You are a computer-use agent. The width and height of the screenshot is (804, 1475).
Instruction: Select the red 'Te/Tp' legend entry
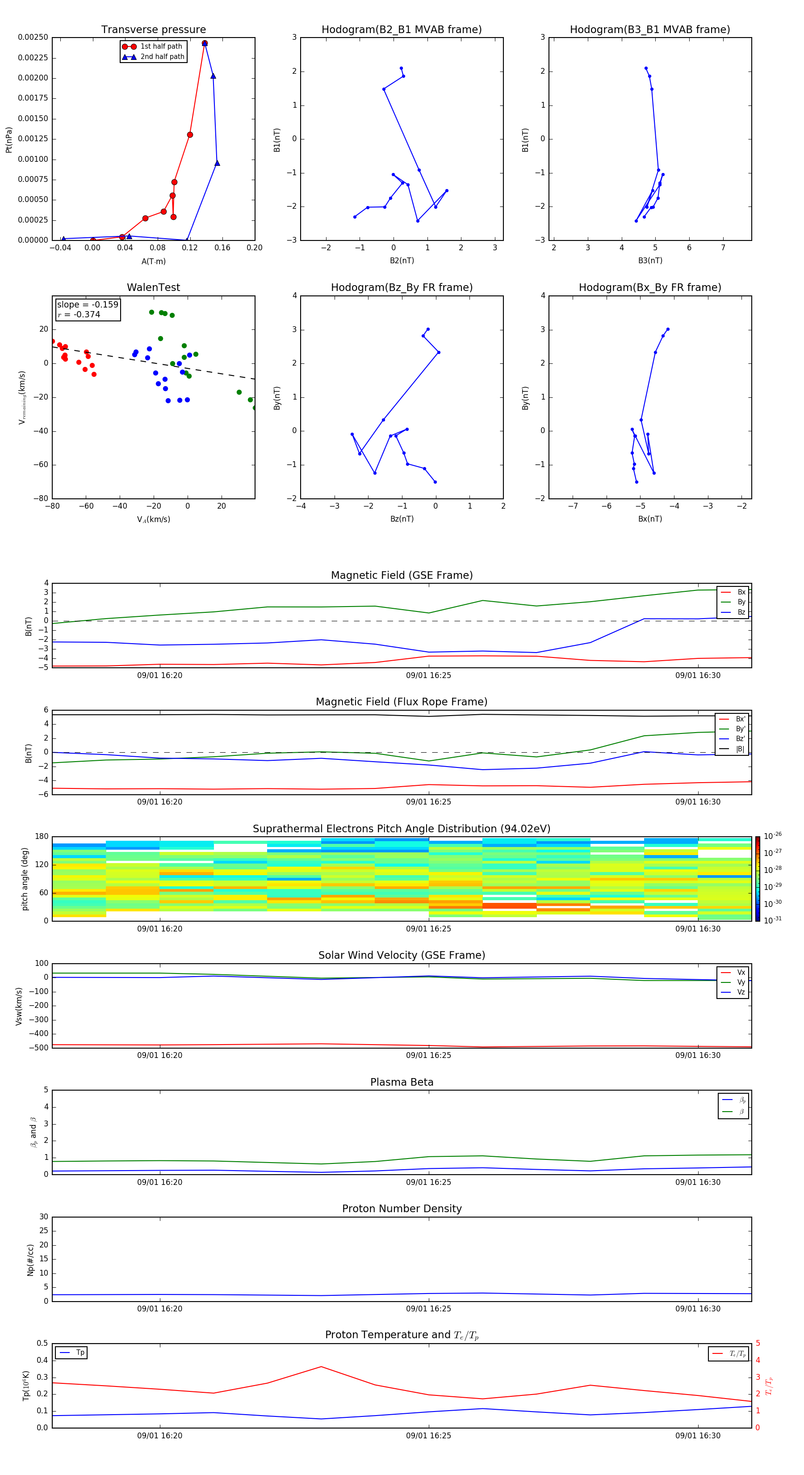coord(729,1353)
